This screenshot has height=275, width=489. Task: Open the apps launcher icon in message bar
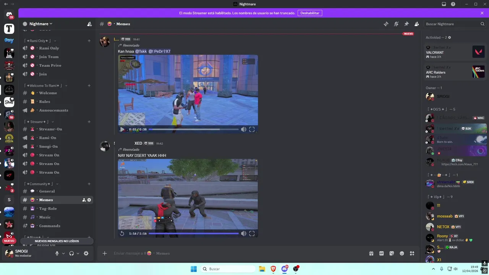click(412, 253)
